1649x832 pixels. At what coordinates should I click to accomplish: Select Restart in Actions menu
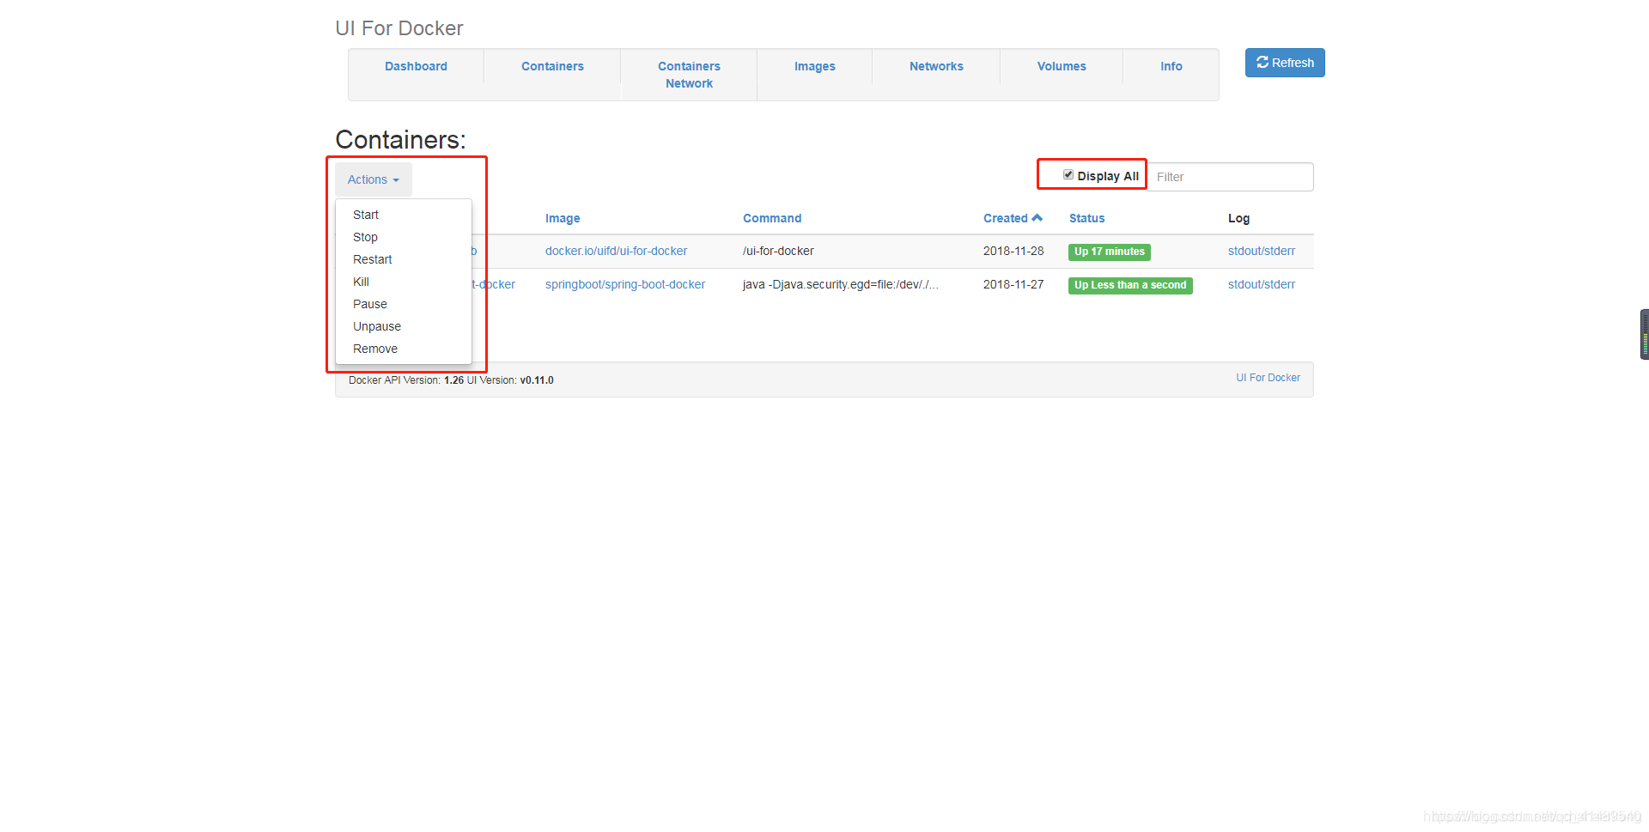pos(404,259)
